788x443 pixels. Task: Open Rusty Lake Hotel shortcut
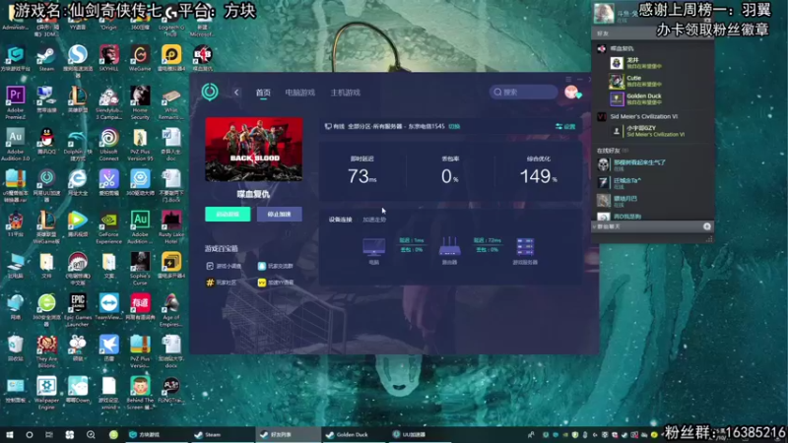coord(170,227)
